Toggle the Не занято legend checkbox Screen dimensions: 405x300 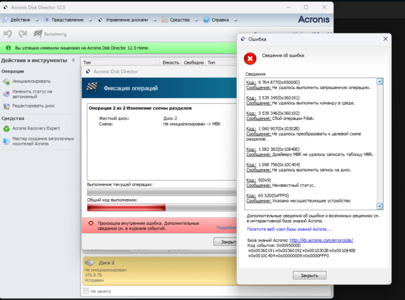click(x=86, y=291)
